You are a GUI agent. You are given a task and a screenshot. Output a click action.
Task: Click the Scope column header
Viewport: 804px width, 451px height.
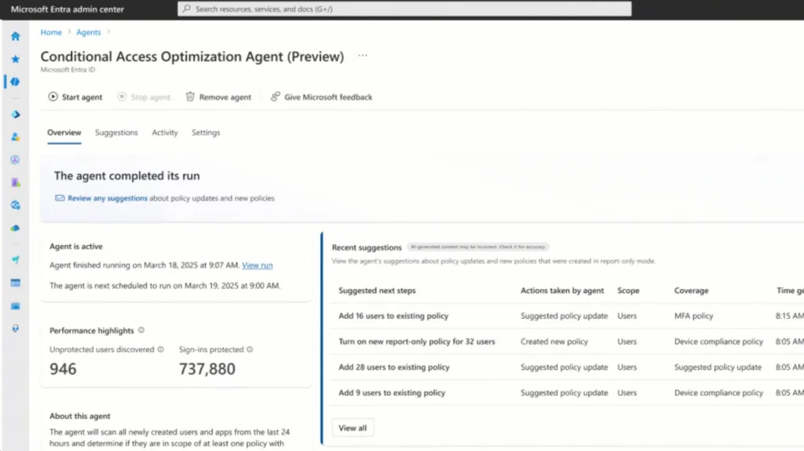coord(628,291)
